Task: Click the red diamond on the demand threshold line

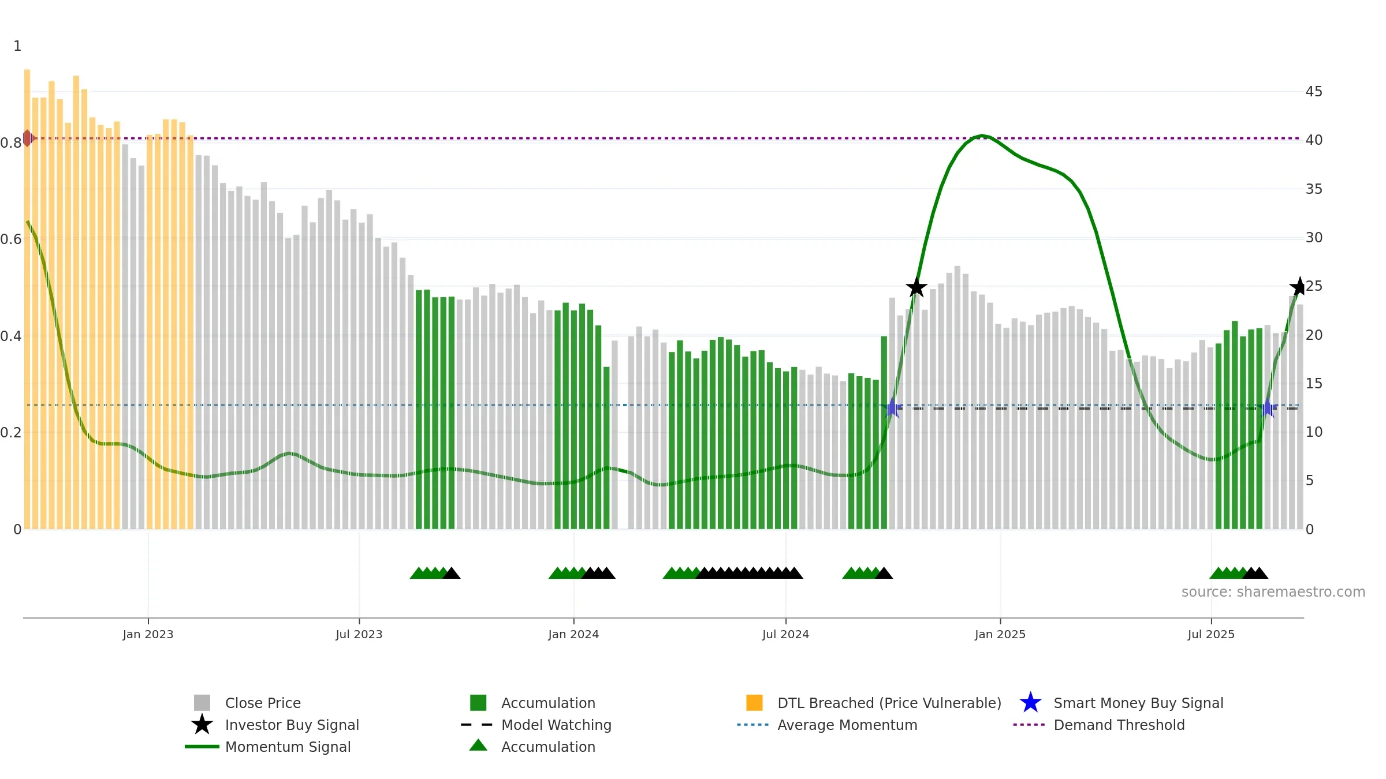Action: click(27, 138)
